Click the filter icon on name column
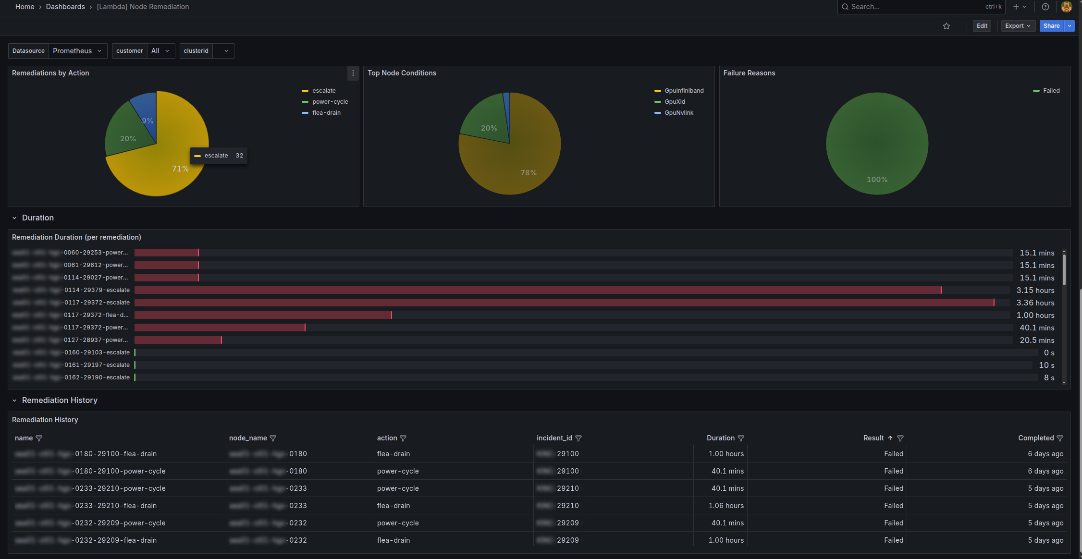Screen dimensions: 1082x559 (39, 438)
